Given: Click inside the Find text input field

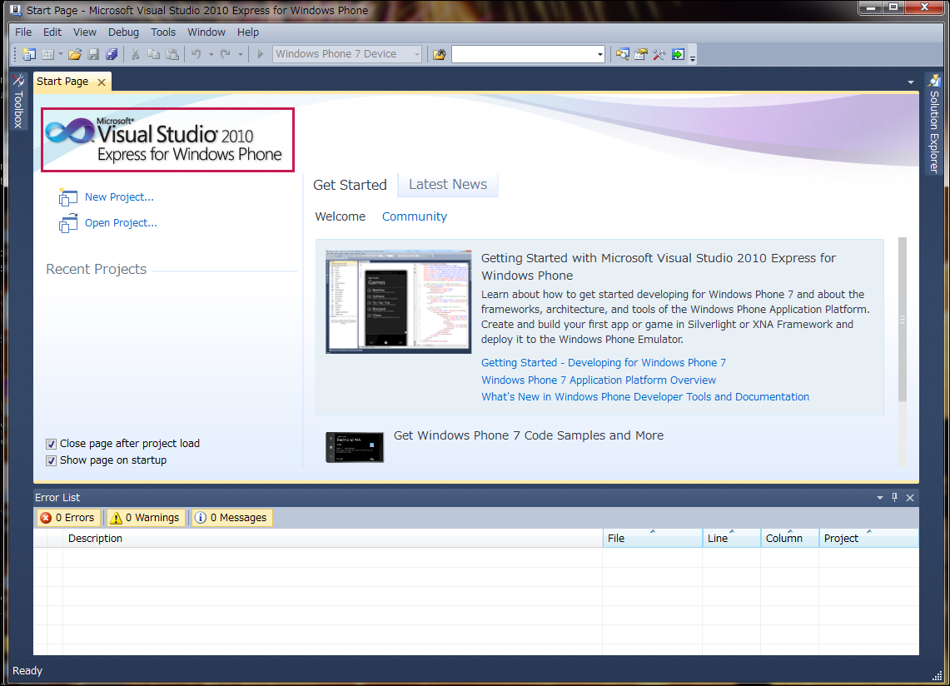Looking at the screenshot, I should (524, 55).
